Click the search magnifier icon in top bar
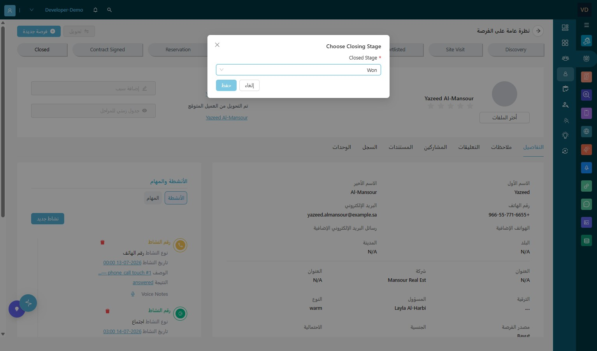This screenshot has height=351, width=597. click(x=109, y=10)
